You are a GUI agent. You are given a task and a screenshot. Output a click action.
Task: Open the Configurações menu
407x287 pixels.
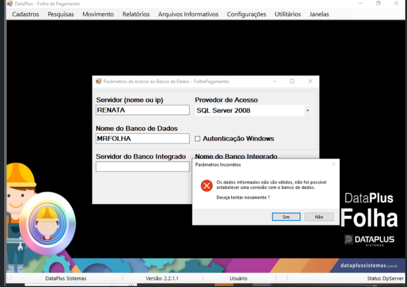click(x=246, y=14)
